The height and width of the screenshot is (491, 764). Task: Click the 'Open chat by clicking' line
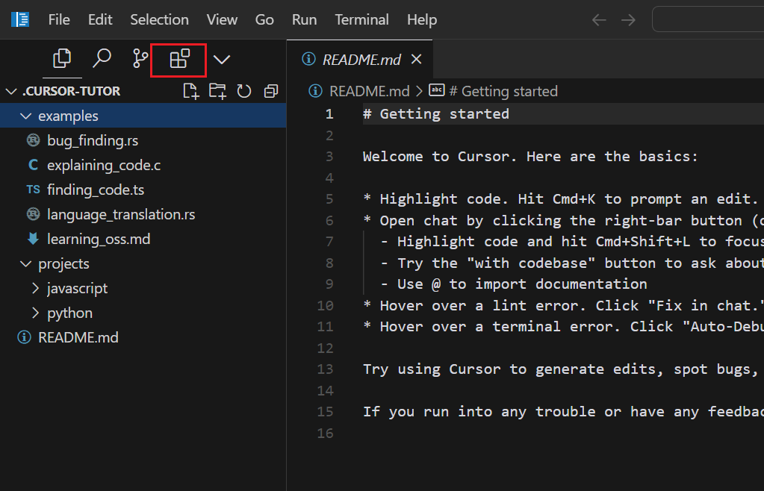click(x=563, y=220)
